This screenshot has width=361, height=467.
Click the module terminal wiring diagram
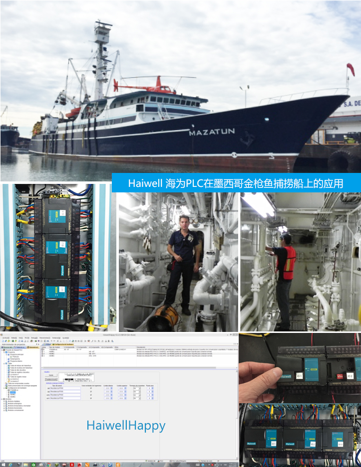tap(76, 378)
